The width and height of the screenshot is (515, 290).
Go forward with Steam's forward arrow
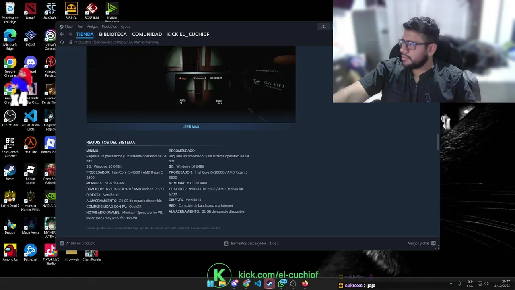[x=70, y=34]
